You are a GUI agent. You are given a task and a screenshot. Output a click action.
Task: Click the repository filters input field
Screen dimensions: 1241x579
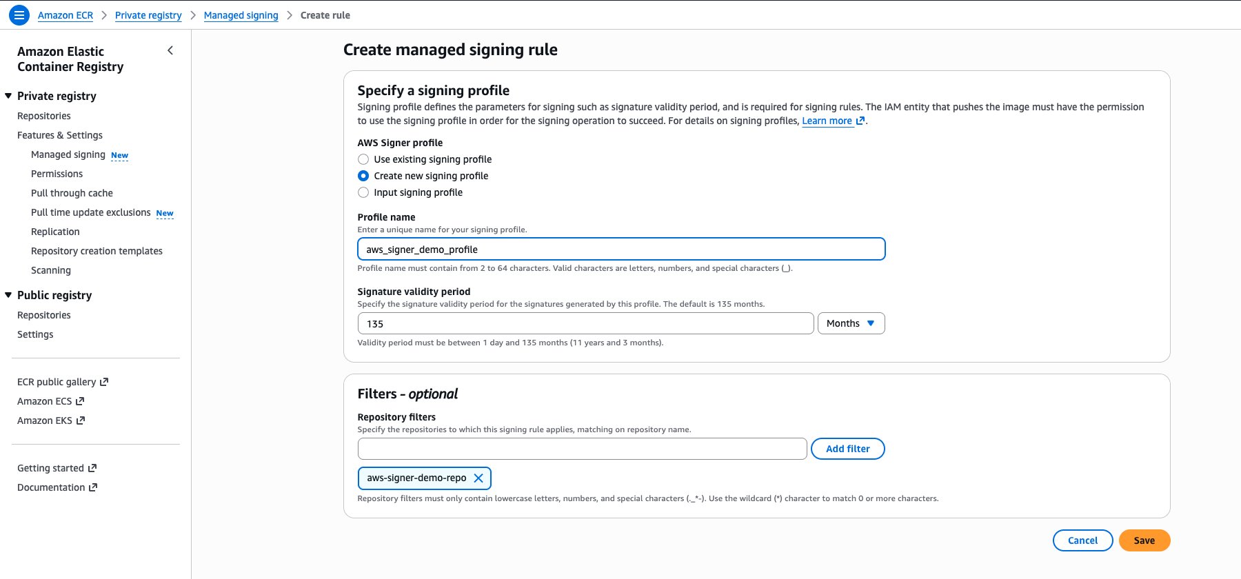[581, 448]
